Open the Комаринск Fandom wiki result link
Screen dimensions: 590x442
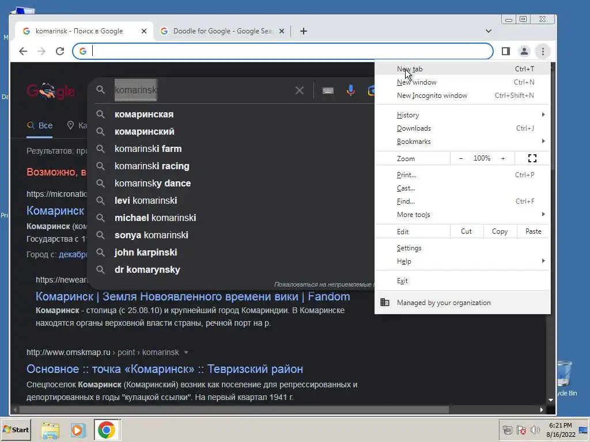coord(192,296)
